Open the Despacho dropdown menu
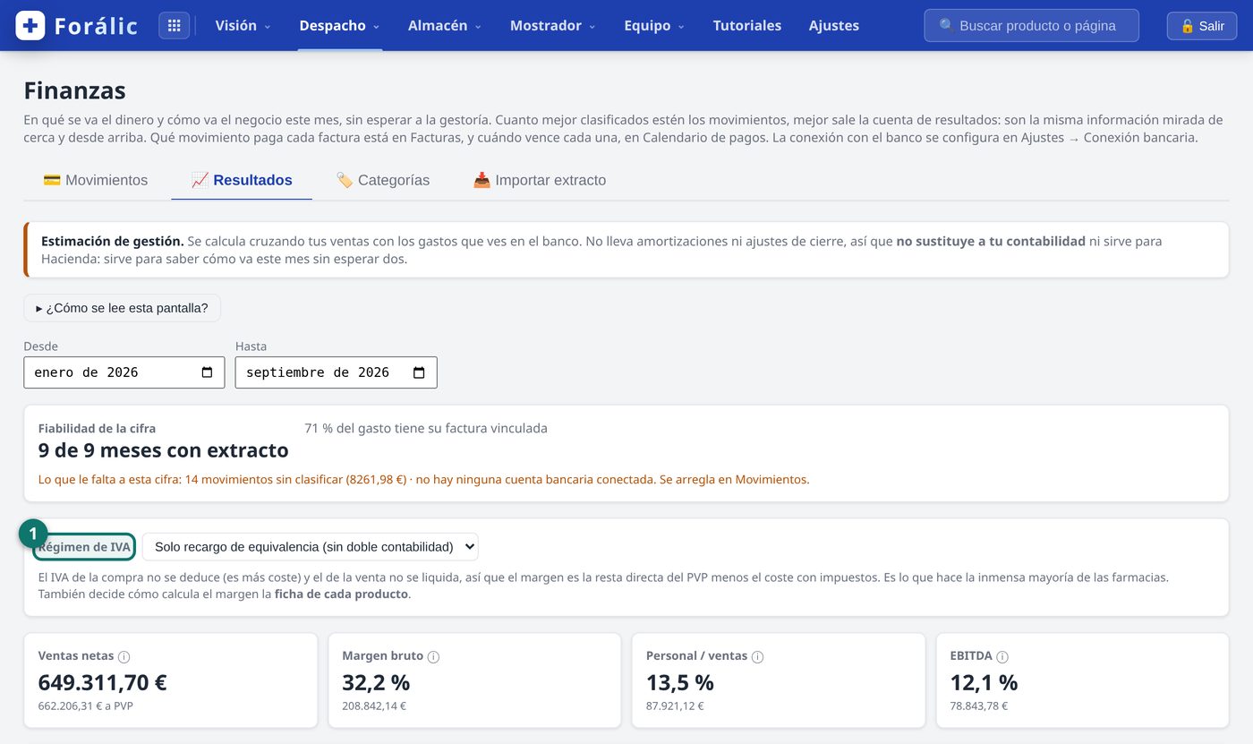Screen dimensions: 1253x744 [339, 26]
